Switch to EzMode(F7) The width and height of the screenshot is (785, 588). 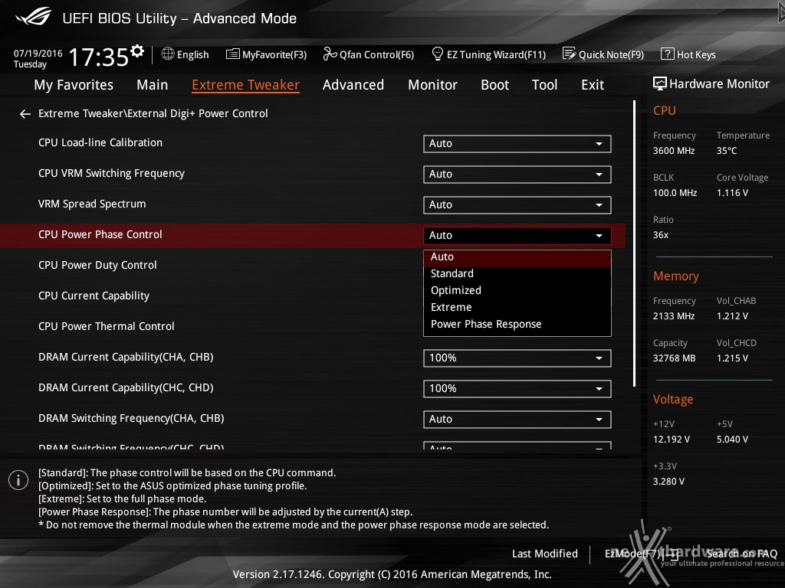point(642,554)
